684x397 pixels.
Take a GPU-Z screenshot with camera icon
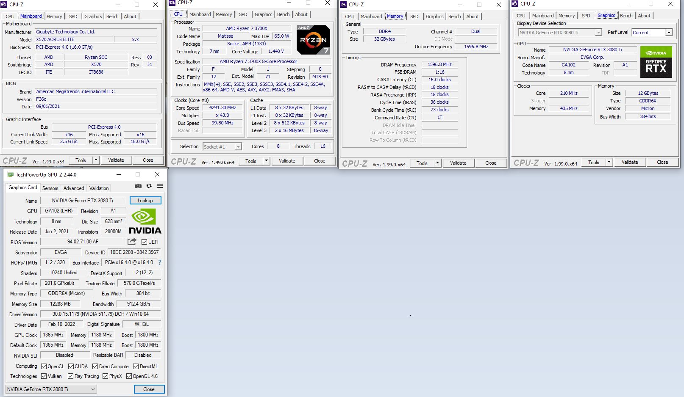click(138, 186)
